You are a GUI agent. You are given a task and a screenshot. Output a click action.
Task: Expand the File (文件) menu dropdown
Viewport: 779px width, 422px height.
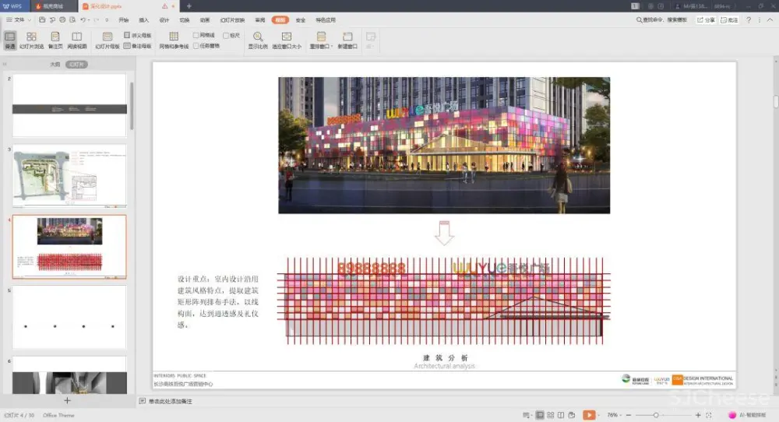coord(18,19)
